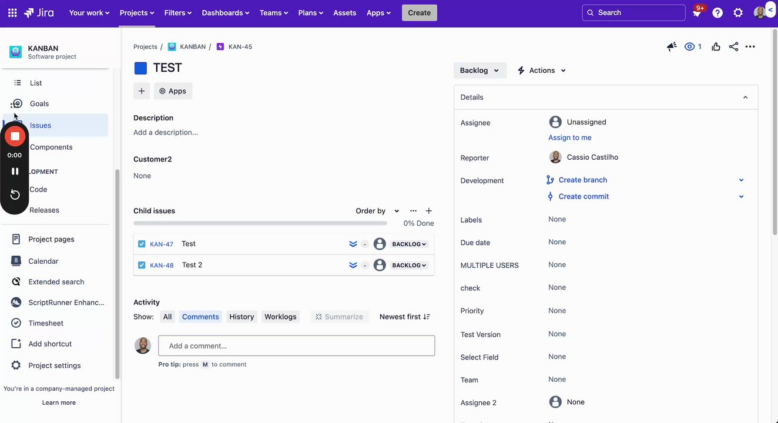Open the help question mark icon
The width and height of the screenshot is (778, 423).
717,12
